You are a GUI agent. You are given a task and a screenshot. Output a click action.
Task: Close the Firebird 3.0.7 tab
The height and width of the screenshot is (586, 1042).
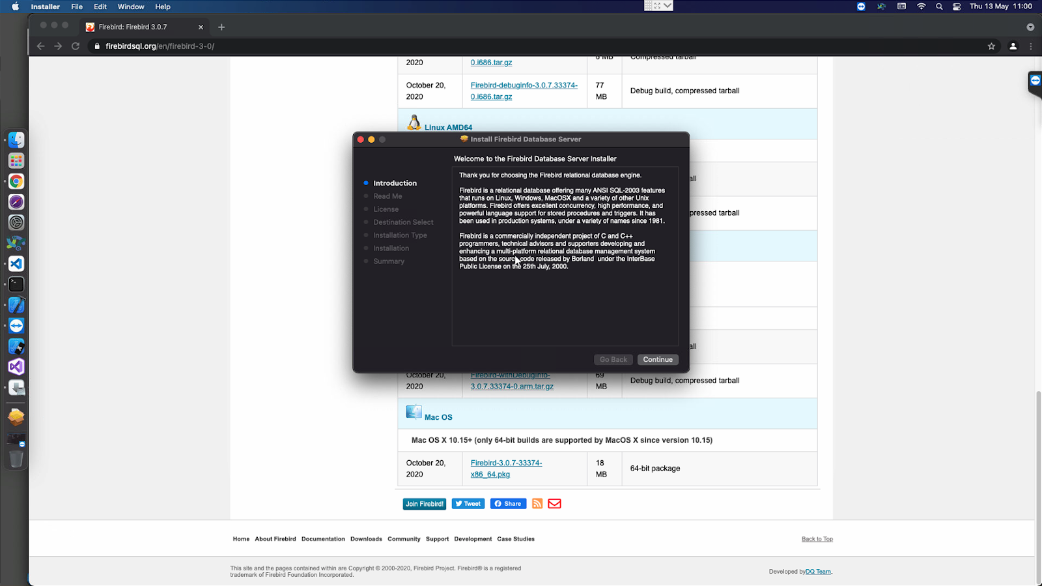201,27
